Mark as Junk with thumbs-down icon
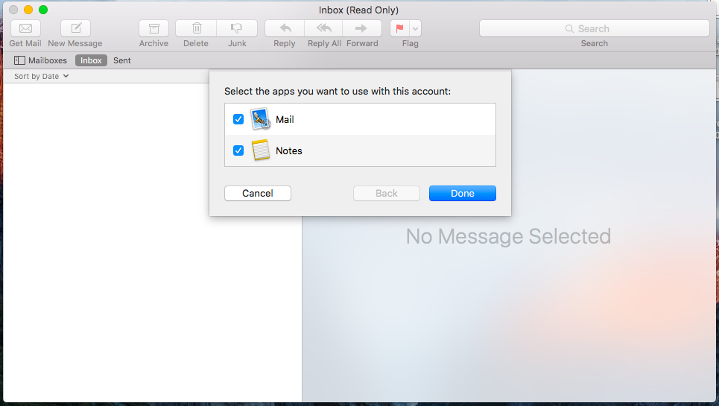719x406 pixels. pos(237,28)
